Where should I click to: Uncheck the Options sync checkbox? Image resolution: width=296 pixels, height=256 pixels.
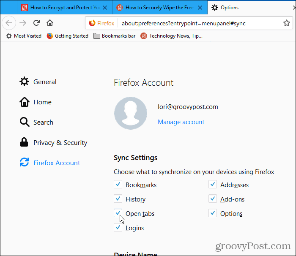213,213
